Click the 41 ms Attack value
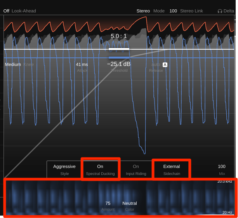 coord(82,64)
